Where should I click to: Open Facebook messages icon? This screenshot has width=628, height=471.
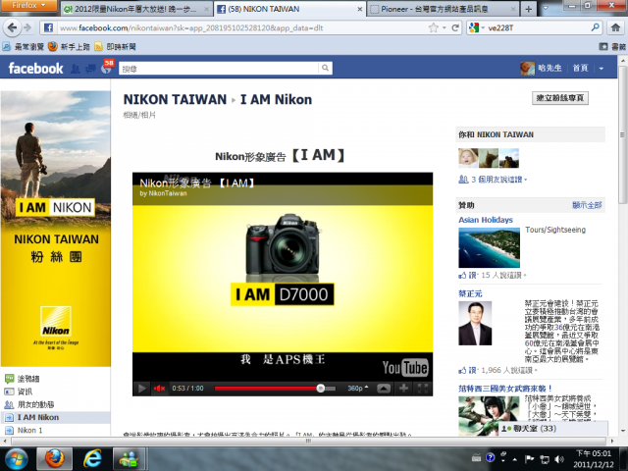point(91,69)
